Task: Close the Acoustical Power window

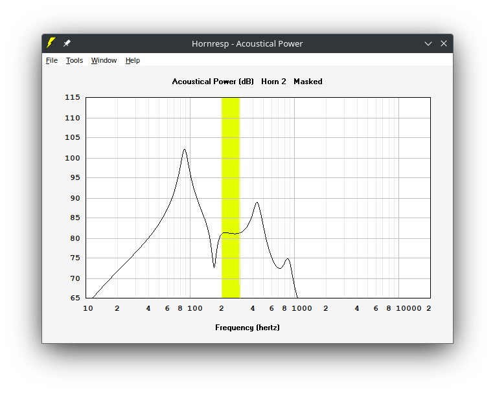Action: click(444, 43)
